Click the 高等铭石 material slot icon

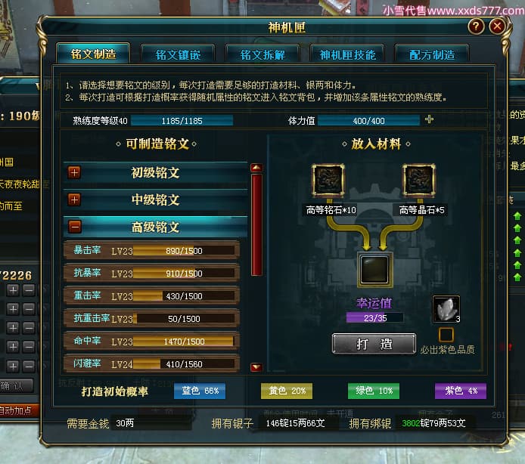pyautogui.click(x=328, y=180)
